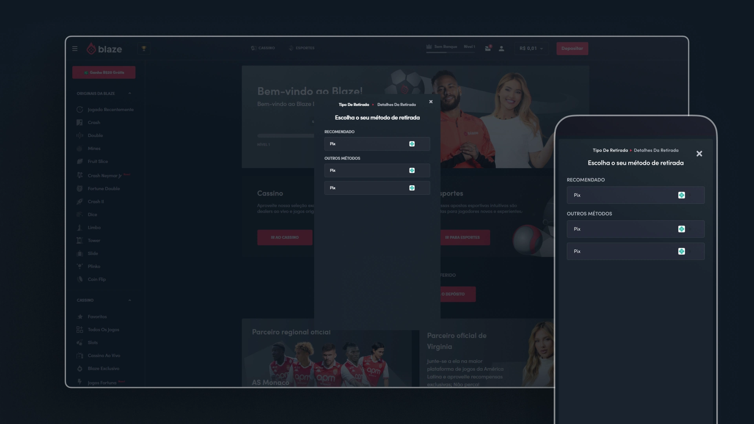The height and width of the screenshot is (424, 754).
Task: Expand Detalhes Da Retirada breadcrumb step
Action: click(396, 104)
